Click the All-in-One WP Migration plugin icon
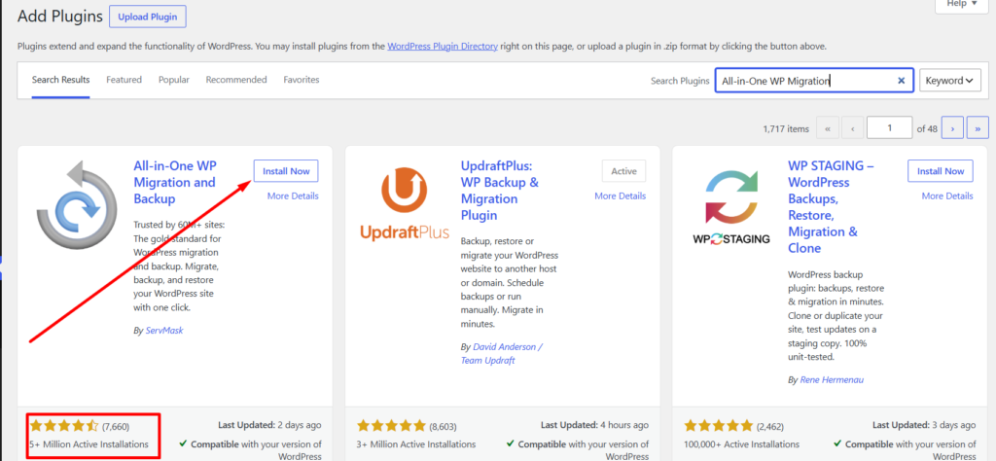 (78, 205)
